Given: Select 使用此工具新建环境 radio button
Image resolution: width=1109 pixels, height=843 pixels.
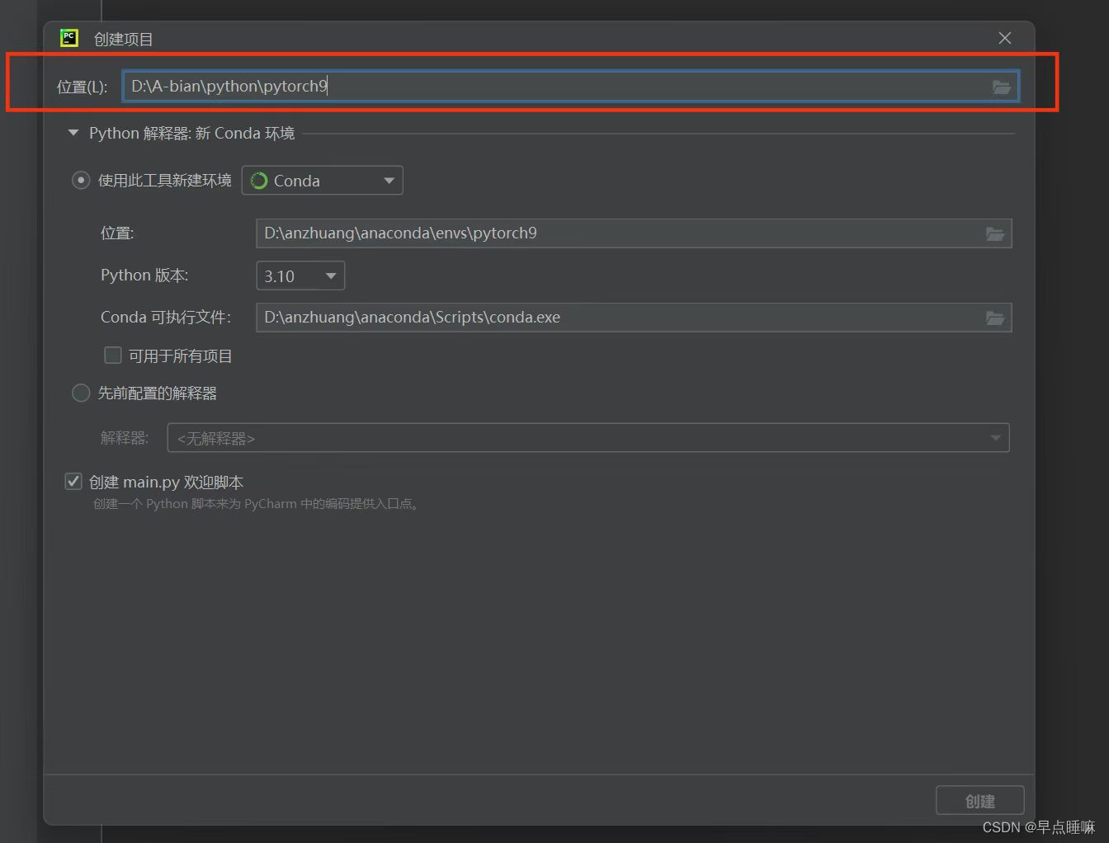Looking at the screenshot, I should point(81,180).
